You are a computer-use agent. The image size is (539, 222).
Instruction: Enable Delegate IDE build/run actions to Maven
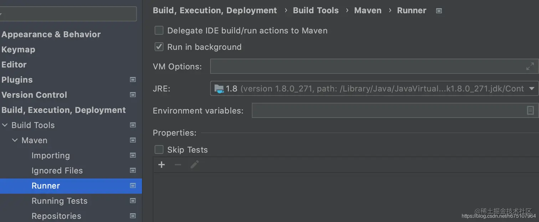[159, 31]
